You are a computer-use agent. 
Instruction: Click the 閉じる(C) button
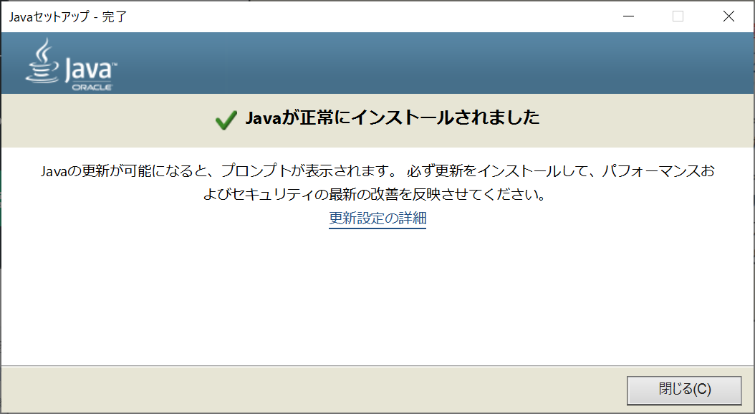(684, 390)
